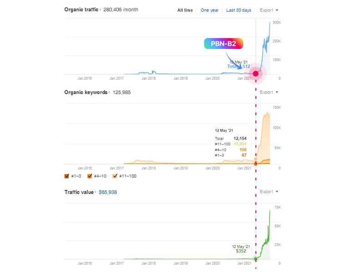Image resolution: width=345 pixels, height=272 pixels.
Task: Click the info icon beside Traffic value
Action: pos(96,192)
